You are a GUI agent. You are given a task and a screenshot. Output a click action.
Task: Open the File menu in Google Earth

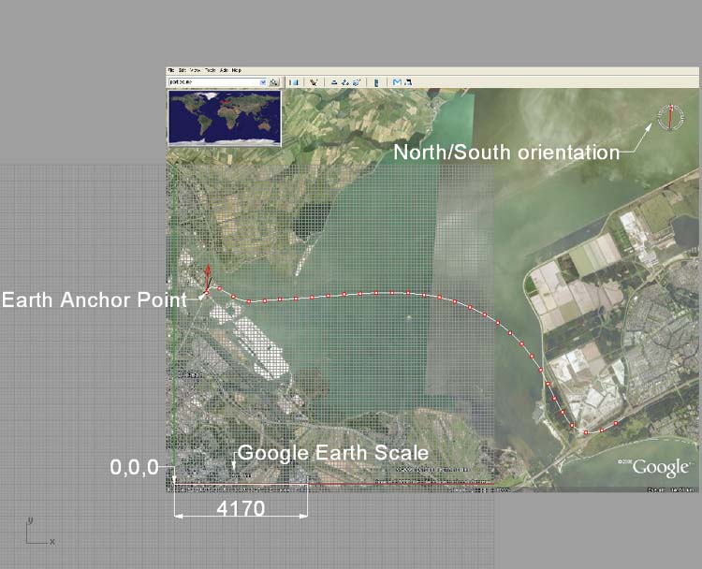tap(171, 70)
